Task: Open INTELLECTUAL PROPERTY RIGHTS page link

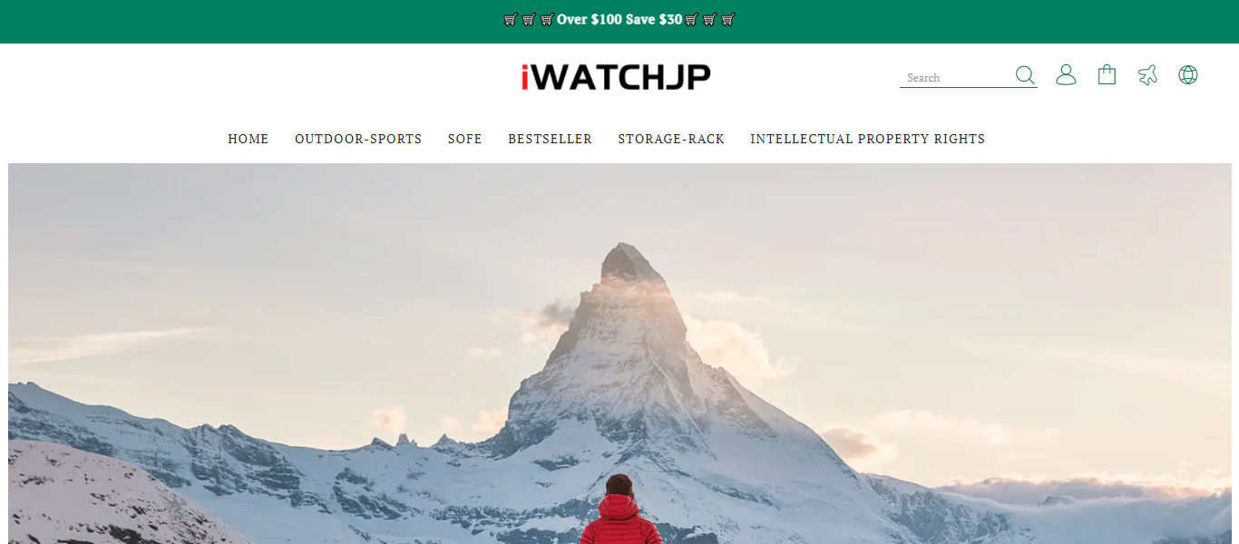Action: 868,139
